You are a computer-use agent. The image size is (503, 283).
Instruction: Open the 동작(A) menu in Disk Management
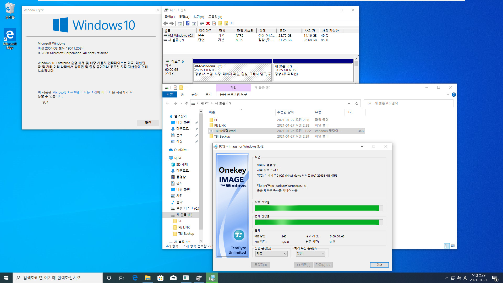[x=184, y=17]
